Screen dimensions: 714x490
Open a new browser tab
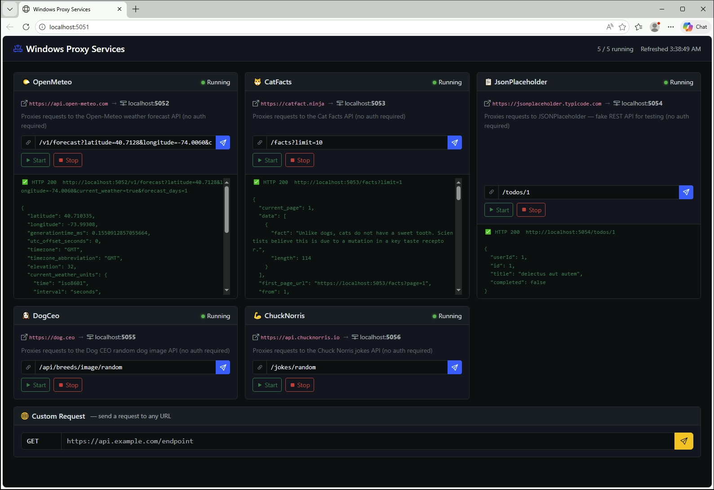(x=136, y=9)
